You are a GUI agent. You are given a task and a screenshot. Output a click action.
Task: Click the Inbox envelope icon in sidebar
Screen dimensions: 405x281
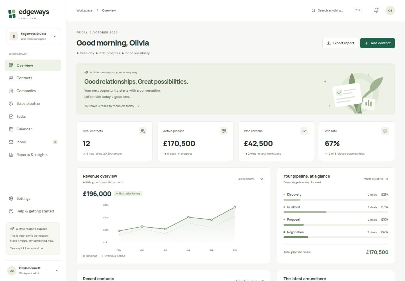coord(11,142)
